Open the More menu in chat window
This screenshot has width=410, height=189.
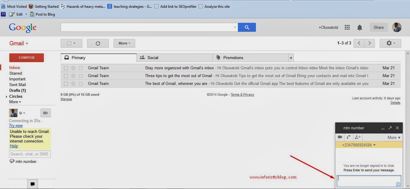tap(394, 137)
